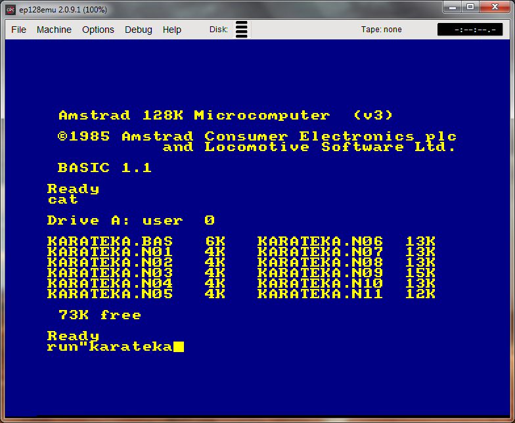Click the Disk: label
Viewport: 515px width, 423px height.
point(218,29)
